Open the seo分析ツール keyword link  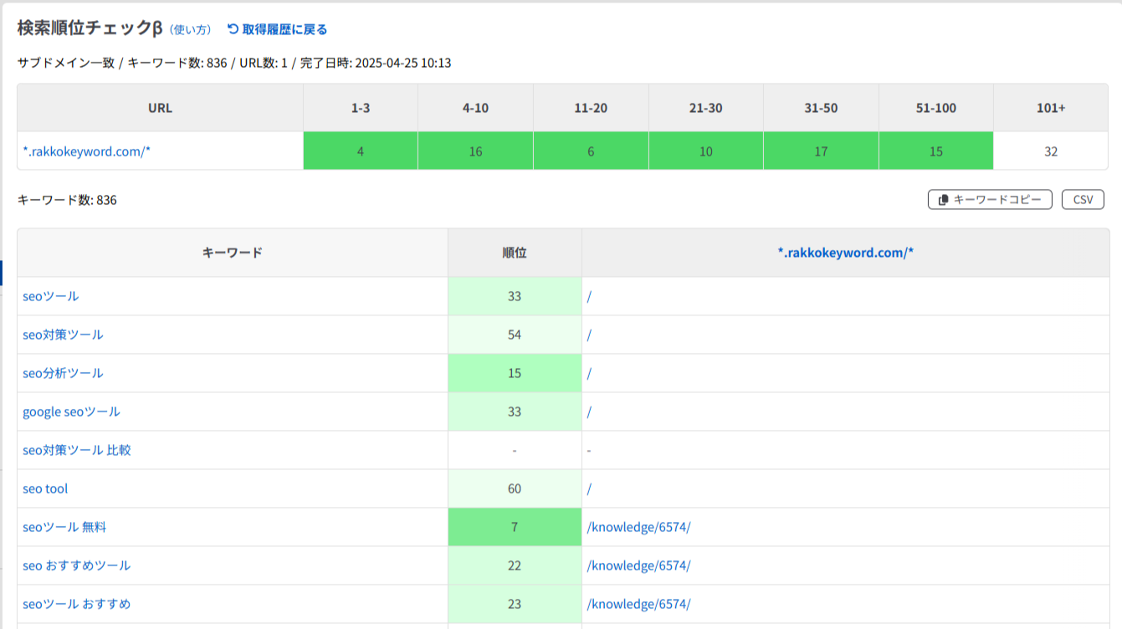pos(63,373)
